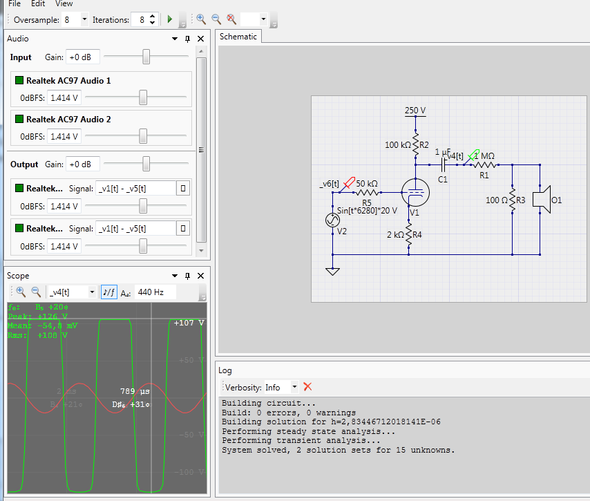The image size is (590, 501).
Task: Open the Oversample dropdown
Action: click(x=84, y=19)
